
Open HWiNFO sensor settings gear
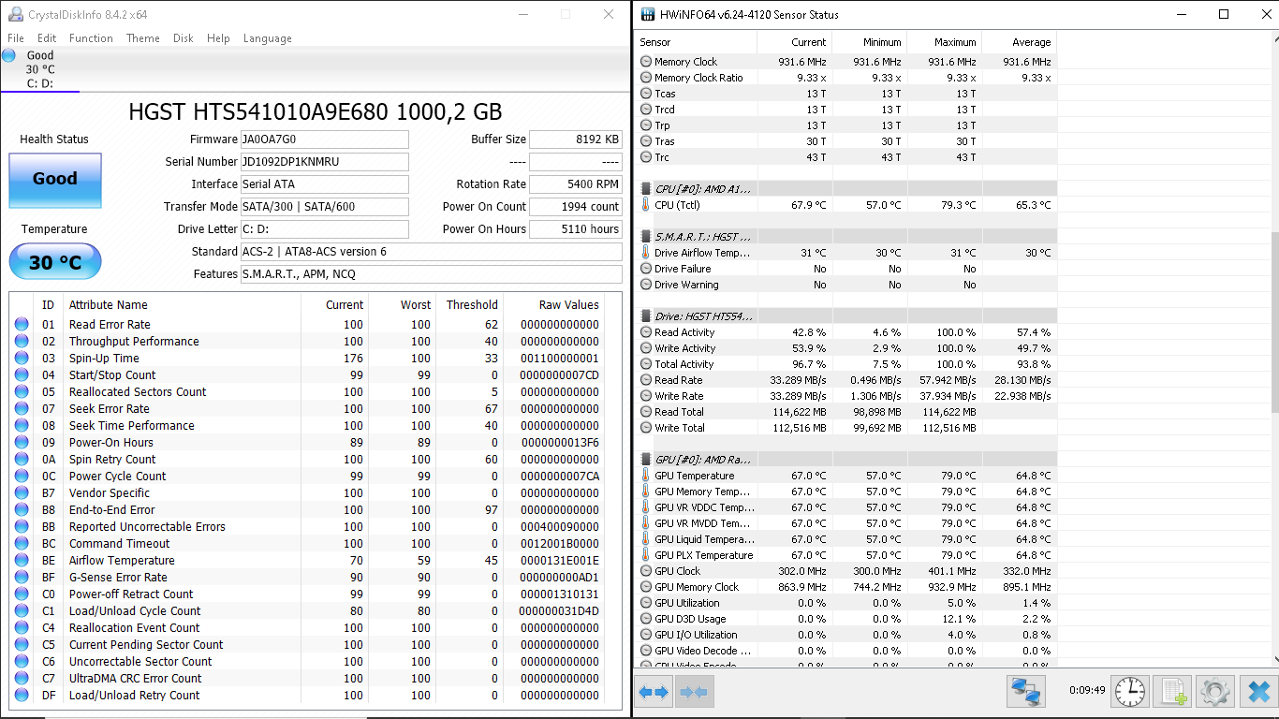pyautogui.click(x=1214, y=692)
